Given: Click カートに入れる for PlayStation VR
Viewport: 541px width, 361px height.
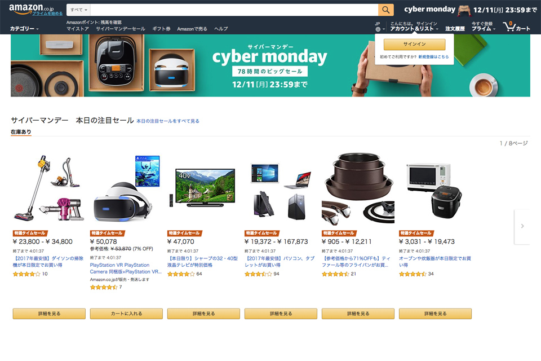Looking at the screenshot, I should point(126,314).
